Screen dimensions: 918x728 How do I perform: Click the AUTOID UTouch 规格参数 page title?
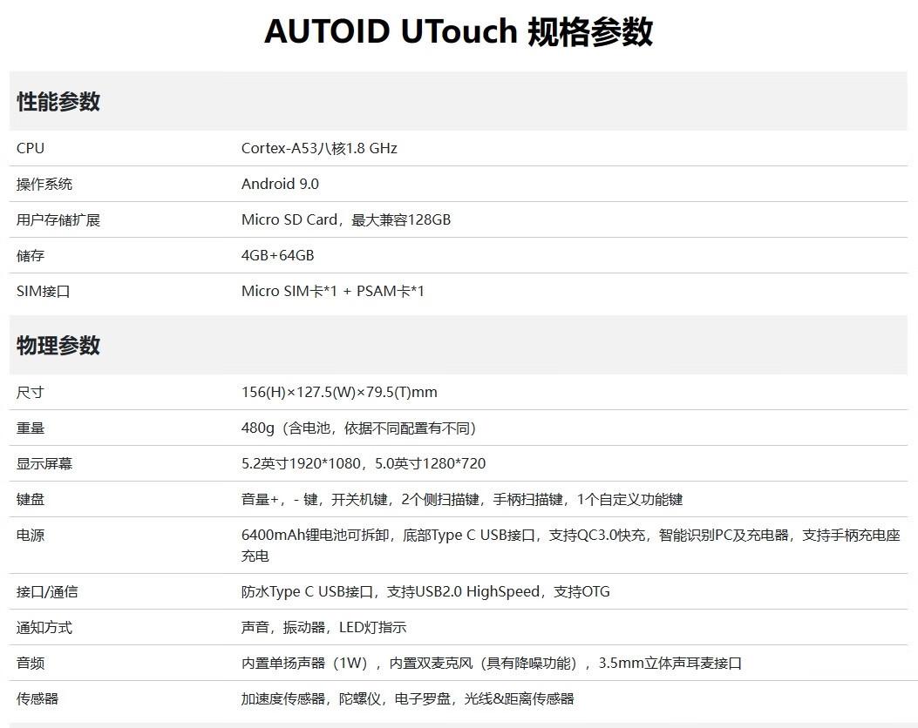[x=459, y=32]
